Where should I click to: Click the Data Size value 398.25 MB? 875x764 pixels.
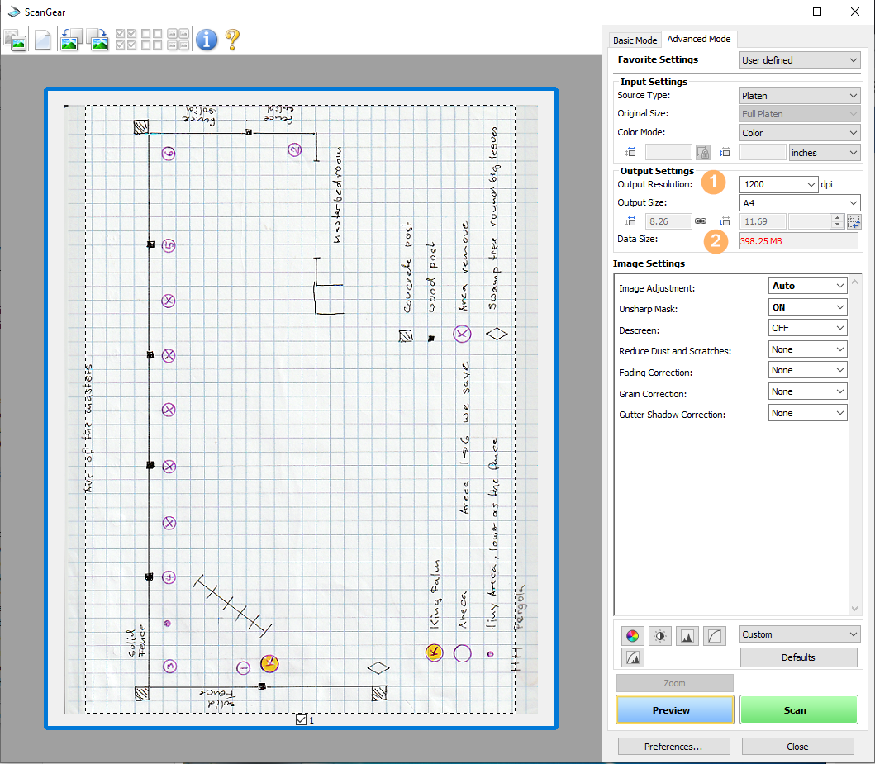(761, 241)
